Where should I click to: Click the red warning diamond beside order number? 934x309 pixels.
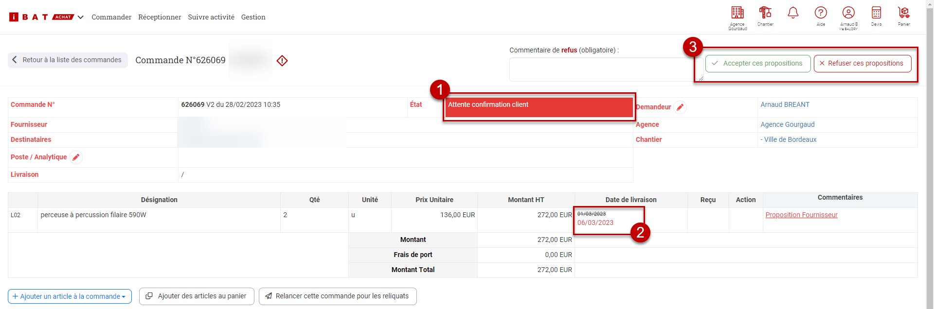[x=282, y=61]
